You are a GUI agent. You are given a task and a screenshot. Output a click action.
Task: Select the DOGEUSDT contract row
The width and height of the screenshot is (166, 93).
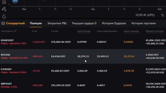click(x=83, y=42)
